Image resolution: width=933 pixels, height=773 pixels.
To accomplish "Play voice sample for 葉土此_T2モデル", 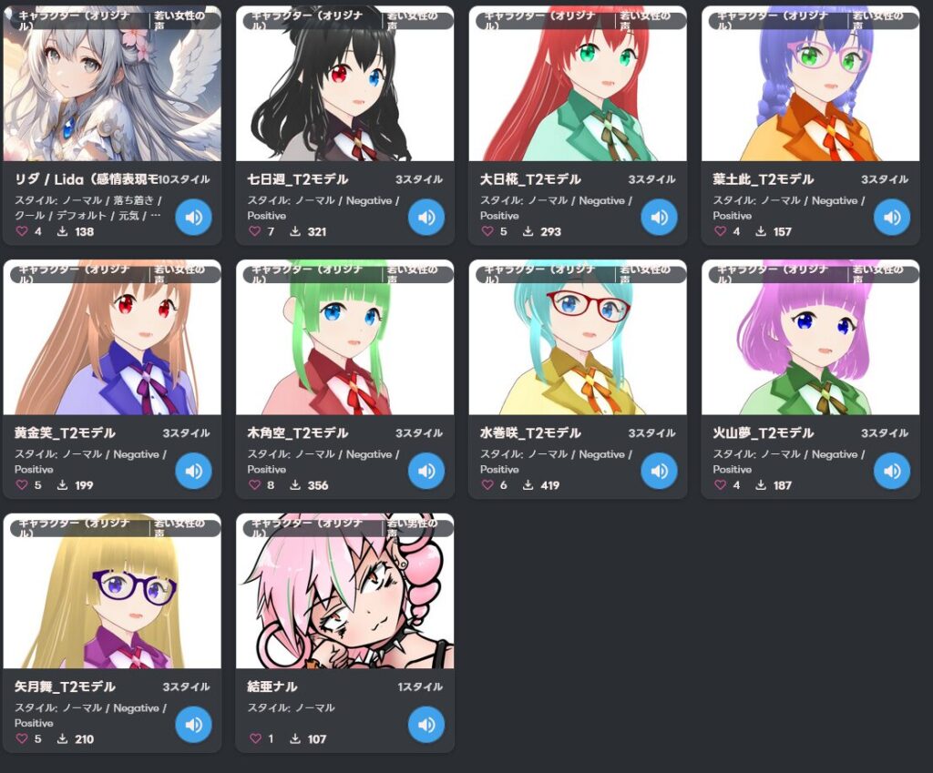I will (x=891, y=217).
